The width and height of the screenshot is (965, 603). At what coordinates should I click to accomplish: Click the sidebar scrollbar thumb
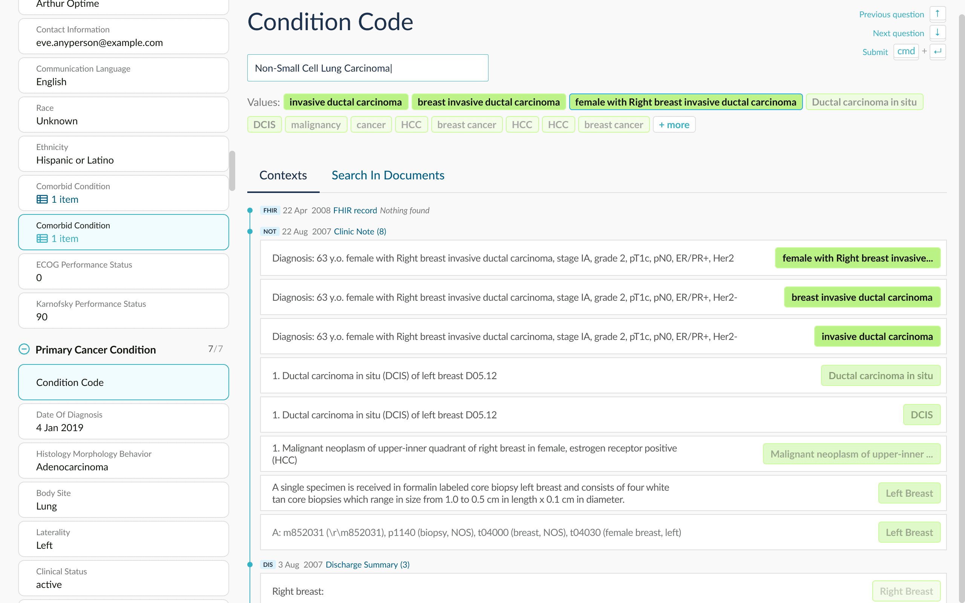[x=232, y=171]
